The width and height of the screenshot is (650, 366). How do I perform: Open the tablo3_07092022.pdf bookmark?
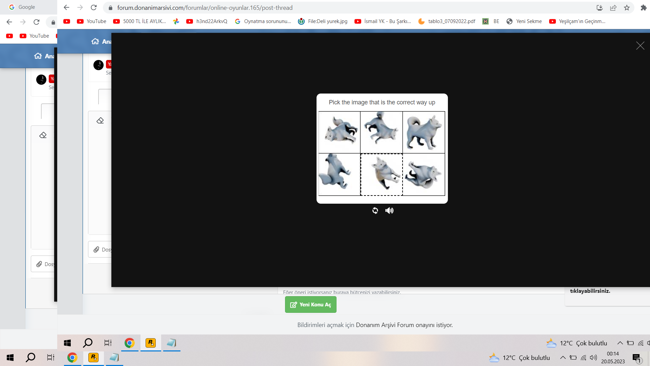(447, 21)
